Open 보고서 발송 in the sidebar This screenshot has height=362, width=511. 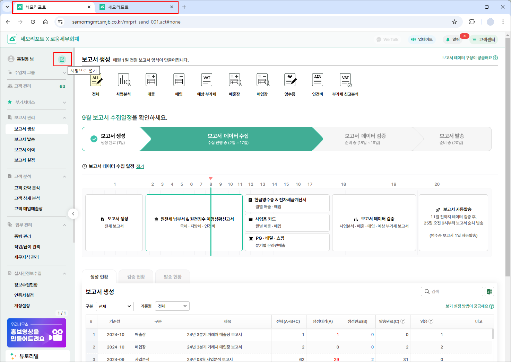(25, 139)
